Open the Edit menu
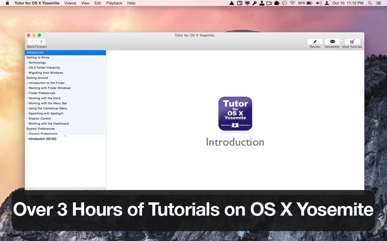 coord(98,3)
